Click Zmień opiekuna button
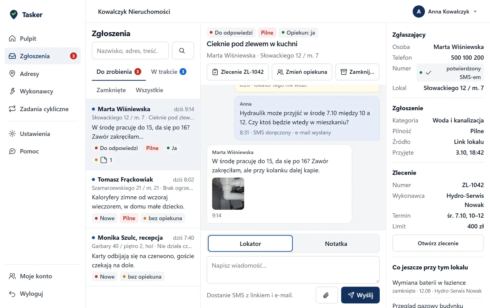 click(302, 72)
